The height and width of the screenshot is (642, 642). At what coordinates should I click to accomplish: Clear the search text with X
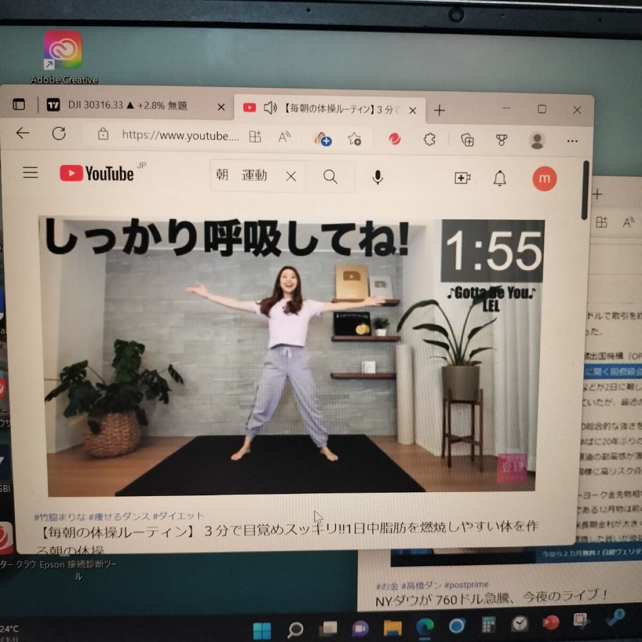291,176
